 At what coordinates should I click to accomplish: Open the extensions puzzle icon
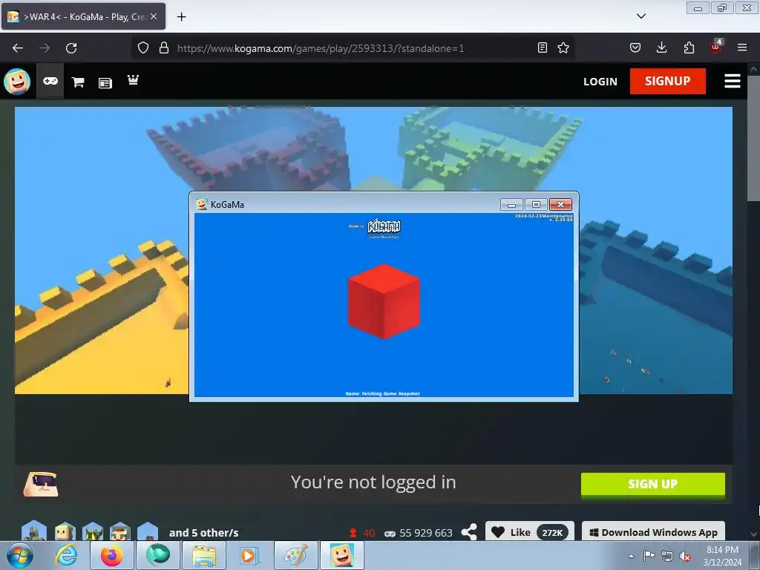click(x=689, y=47)
